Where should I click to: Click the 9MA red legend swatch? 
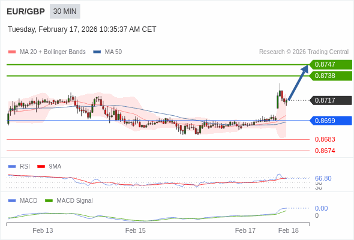(41, 167)
